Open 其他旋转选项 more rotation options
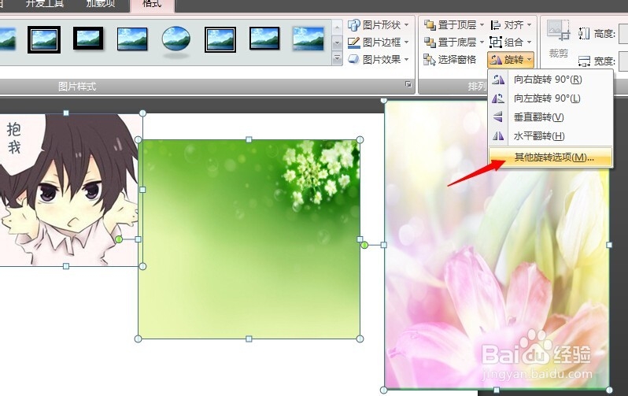 550,157
